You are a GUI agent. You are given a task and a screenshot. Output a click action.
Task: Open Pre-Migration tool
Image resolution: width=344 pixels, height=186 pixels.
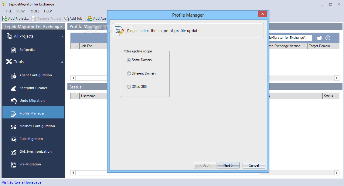[30, 164]
